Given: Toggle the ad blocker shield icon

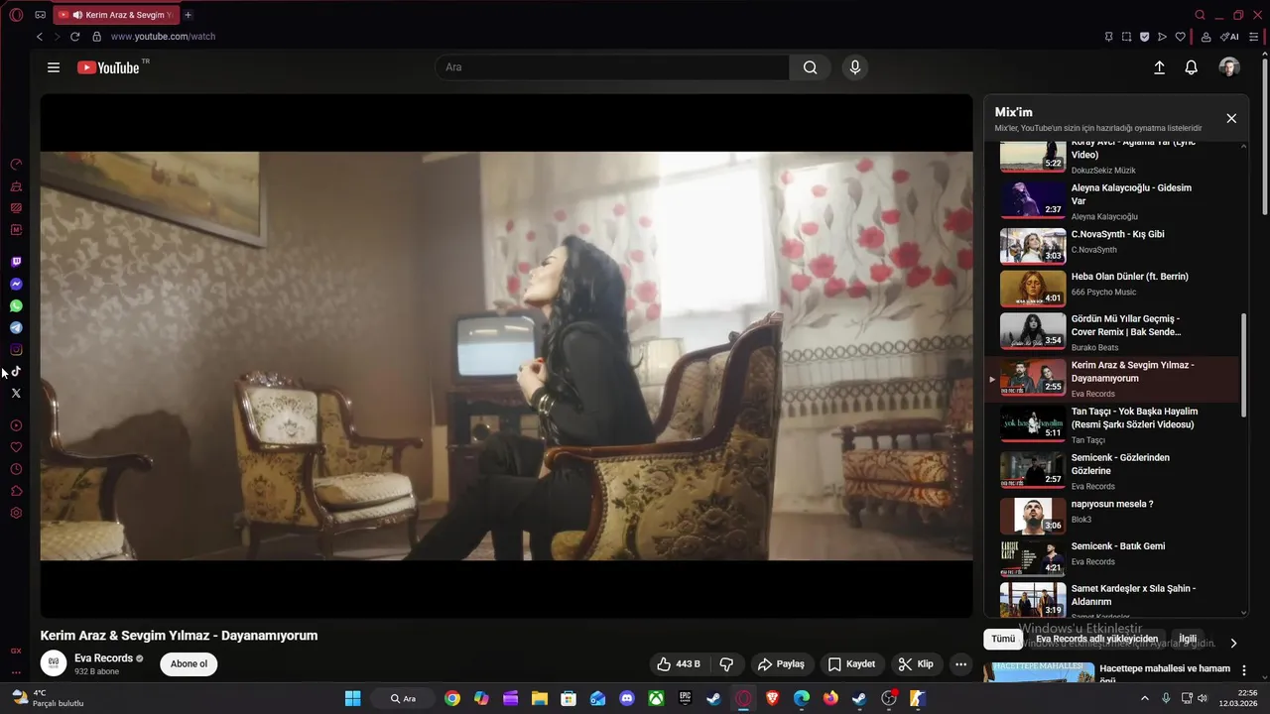Looking at the screenshot, I should [x=1144, y=37].
